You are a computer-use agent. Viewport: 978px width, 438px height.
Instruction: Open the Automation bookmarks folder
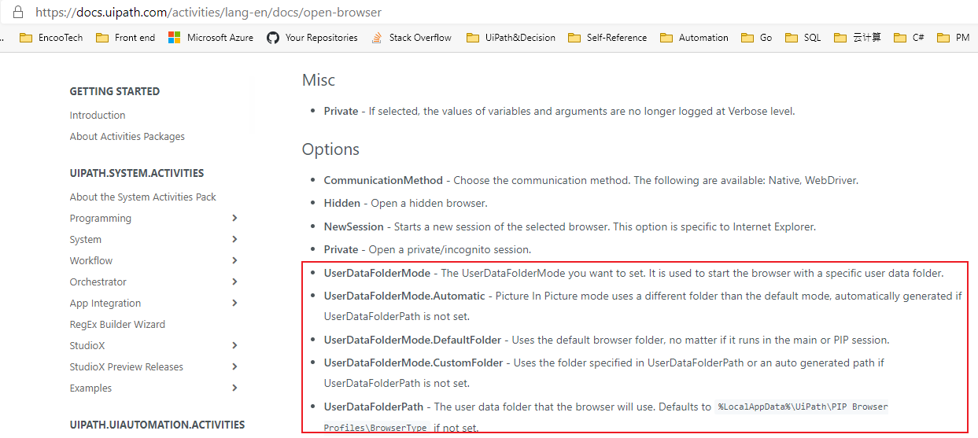(694, 37)
